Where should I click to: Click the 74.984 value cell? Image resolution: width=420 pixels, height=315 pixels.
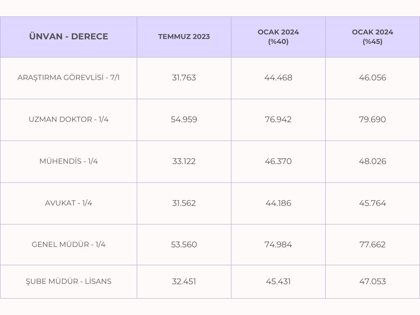[x=278, y=244]
